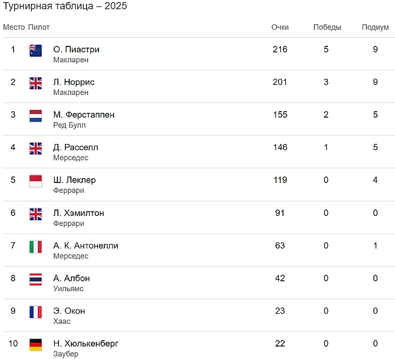Screen dimensions: 395x359
Task: Click the British flag beside Норрис
Action: coord(36,83)
